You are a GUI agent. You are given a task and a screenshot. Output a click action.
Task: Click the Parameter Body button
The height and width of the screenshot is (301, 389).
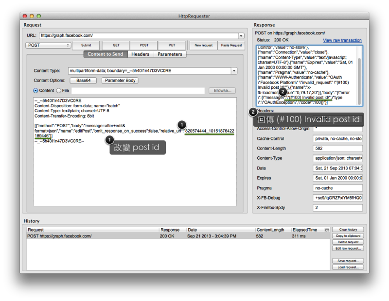[x=120, y=81]
